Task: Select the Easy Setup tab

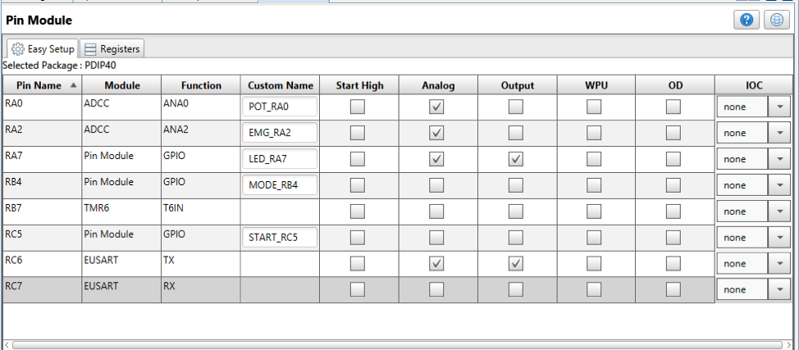Action: coord(43,49)
